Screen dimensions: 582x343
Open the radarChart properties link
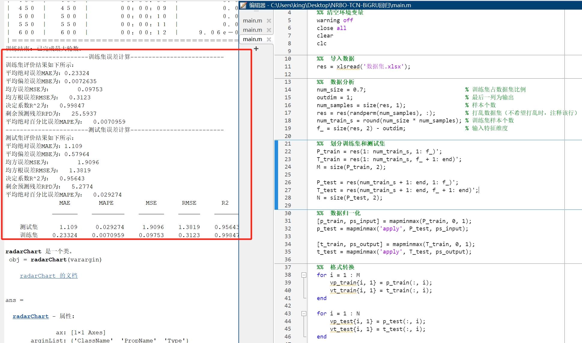coord(31,316)
